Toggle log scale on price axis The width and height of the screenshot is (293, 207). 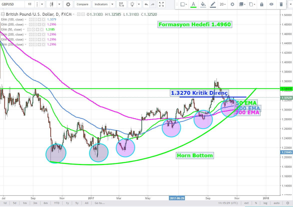point(265,203)
